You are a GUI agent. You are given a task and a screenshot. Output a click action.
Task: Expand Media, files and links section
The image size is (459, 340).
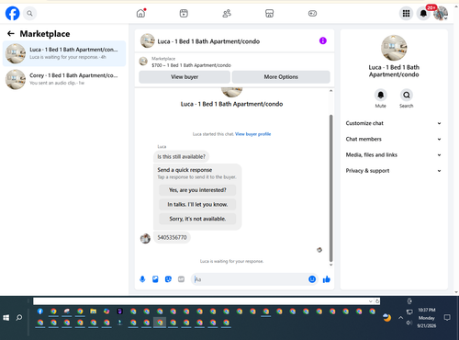click(394, 155)
